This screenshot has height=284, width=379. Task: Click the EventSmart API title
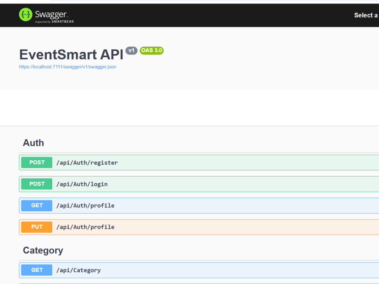coord(71,54)
